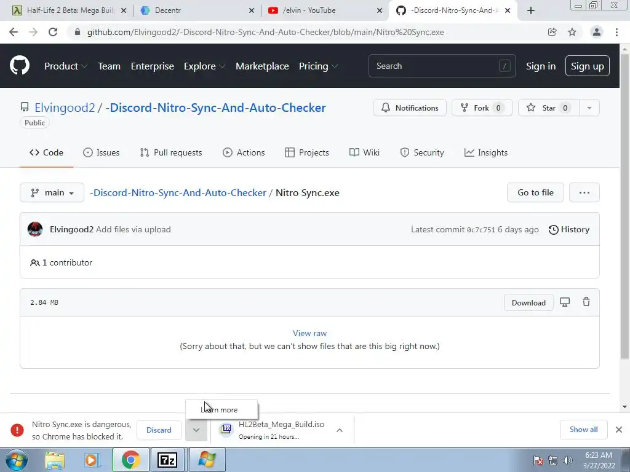Open the Wiki repository tab
Image resolution: width=630 pixels, height=472 pixels.
coord(364,152)
